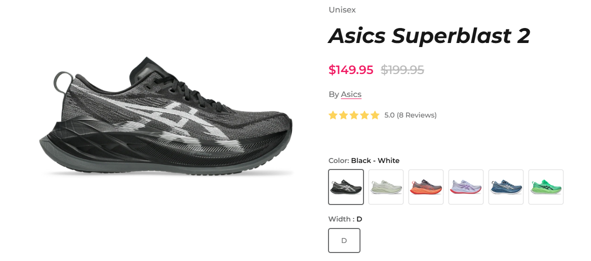Select the lavender purple shoe color
The width and height of the screenshot is (591, 261).
[466, 187]
